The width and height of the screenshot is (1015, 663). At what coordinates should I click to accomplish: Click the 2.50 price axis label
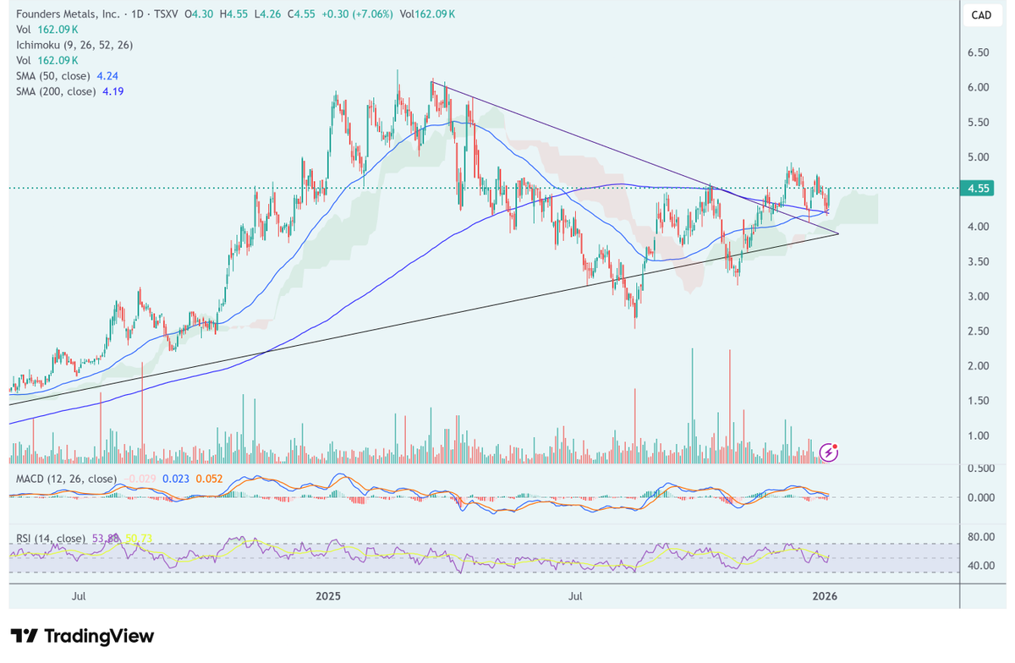(978, 331)
